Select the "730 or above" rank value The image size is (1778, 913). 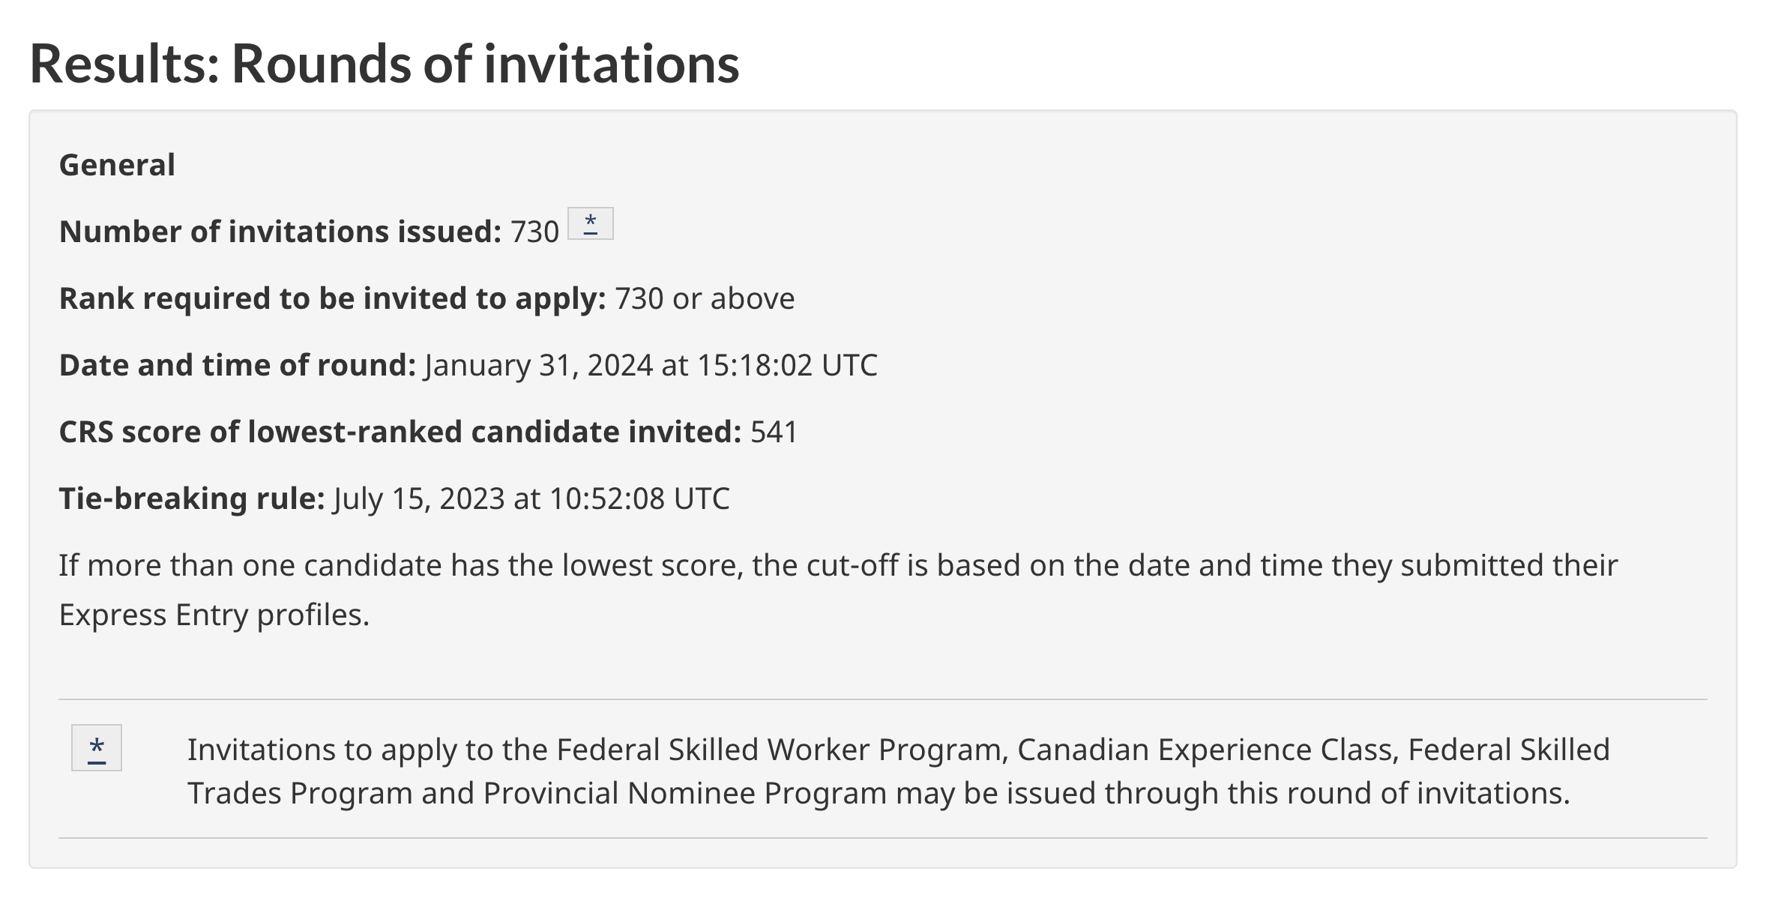tap(705, 298)
